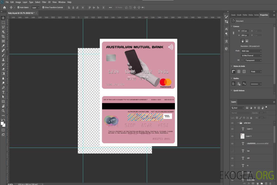Switch to the Properties tab

264,15
